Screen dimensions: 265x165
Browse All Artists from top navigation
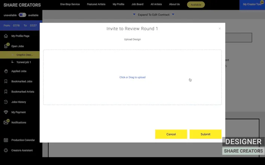click(x=156, y=4)
